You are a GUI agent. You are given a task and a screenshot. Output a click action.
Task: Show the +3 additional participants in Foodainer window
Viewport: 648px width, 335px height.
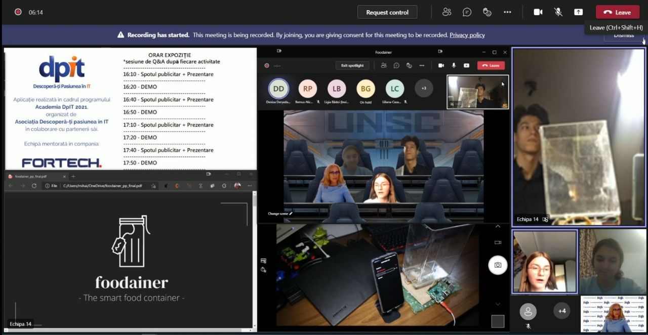(x=424, y=89)
